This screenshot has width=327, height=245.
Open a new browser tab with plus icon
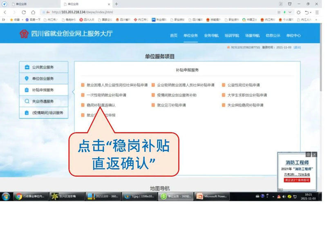coord(116,4)
